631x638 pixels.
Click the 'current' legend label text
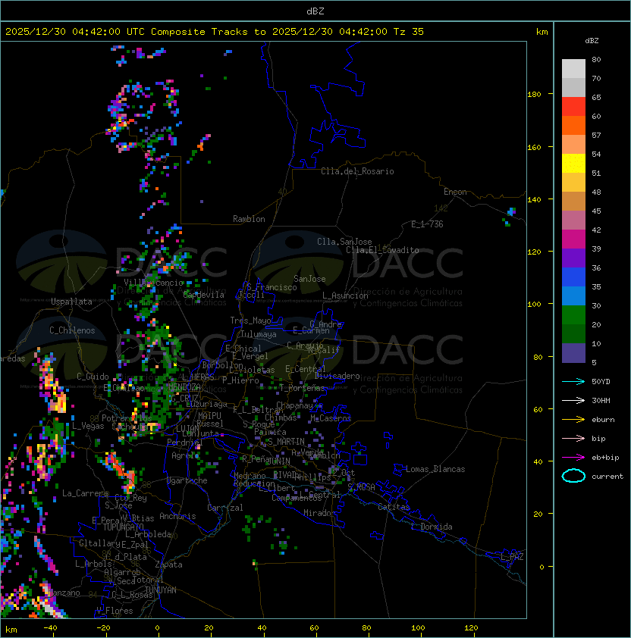[607, 477]
